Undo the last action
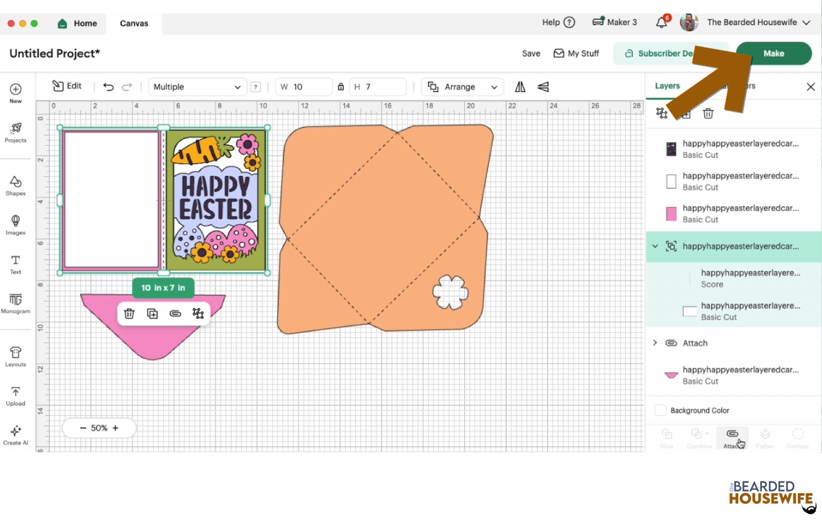The width and height of the screenshot is (822, 523). tap(108, 87)
